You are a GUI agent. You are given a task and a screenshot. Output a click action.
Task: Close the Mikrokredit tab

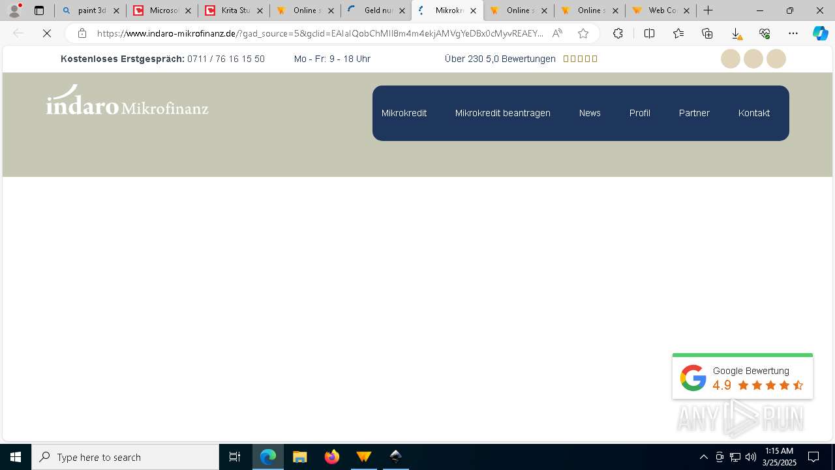point(473,10)
